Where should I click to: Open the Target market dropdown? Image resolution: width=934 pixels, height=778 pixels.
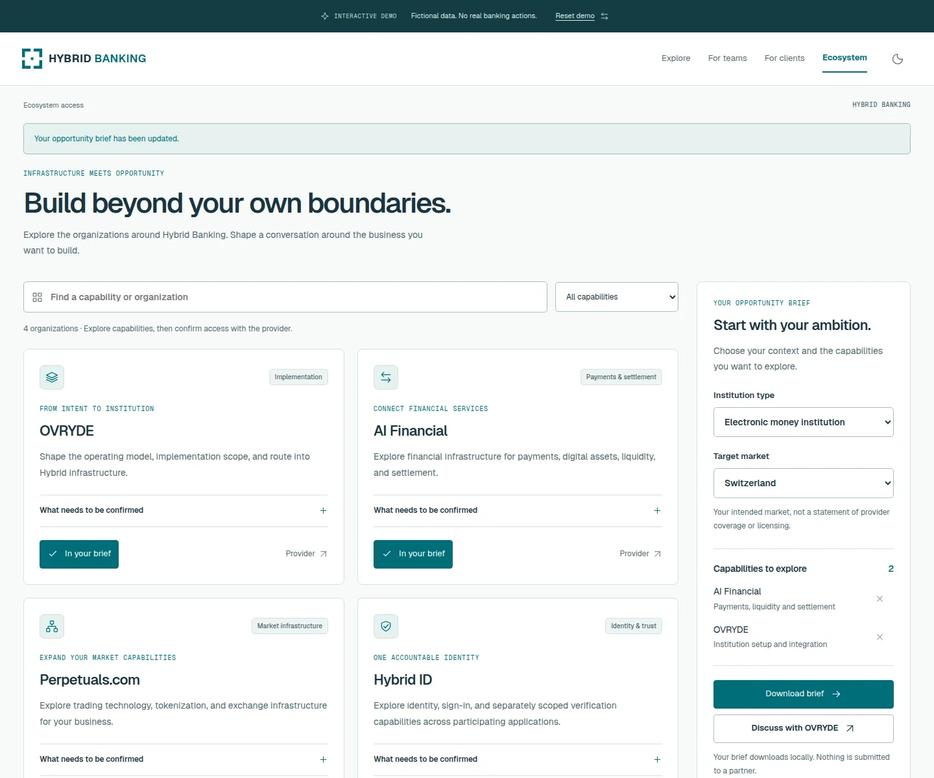(x=804, y=483)
